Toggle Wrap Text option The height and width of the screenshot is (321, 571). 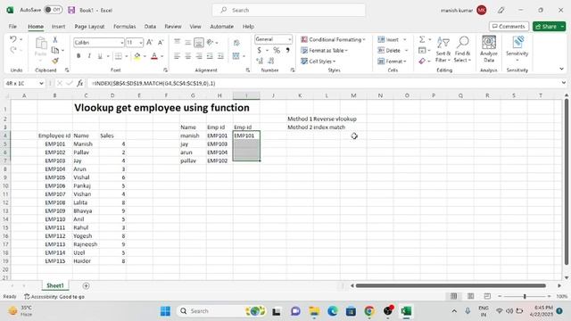[x=236, y=43]
